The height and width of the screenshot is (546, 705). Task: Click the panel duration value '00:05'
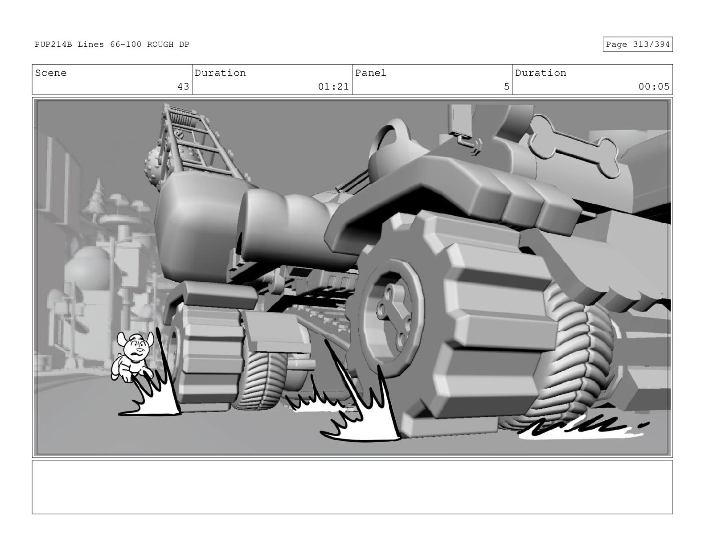click(654, 86)
